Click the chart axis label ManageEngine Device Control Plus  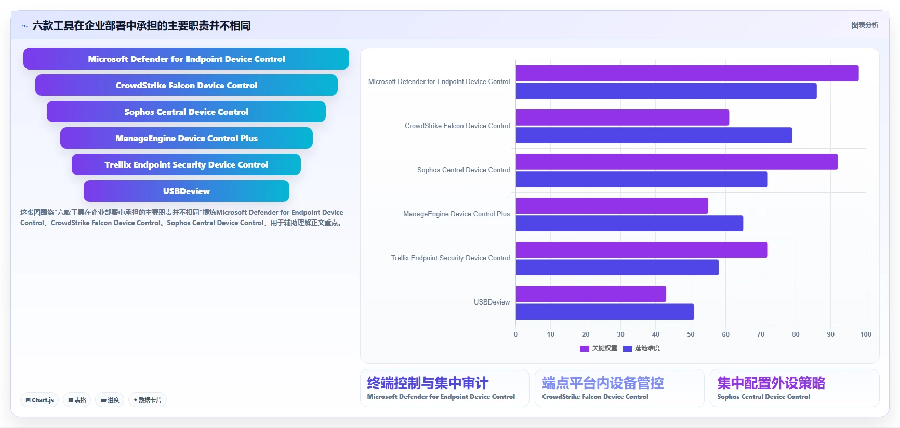457,214
